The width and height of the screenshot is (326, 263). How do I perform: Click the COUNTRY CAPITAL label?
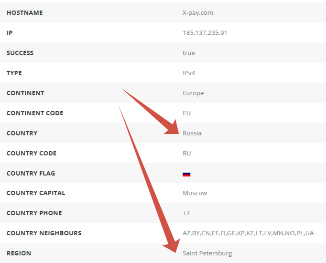35,193
